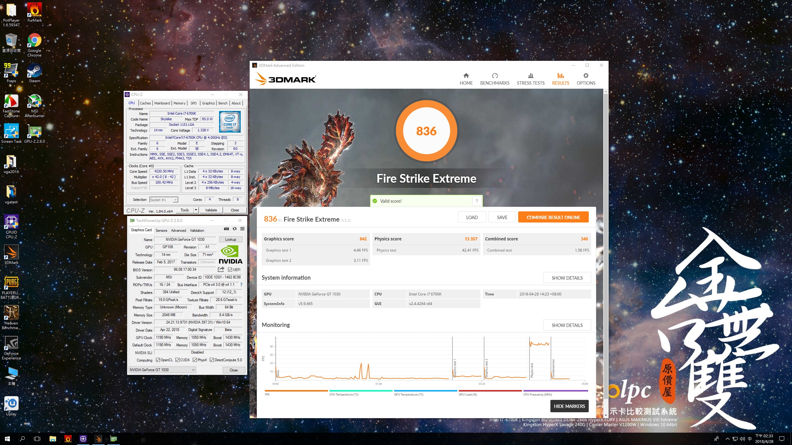Take GPU-Z screenshot with camera icon
The image size is (792, 445).
tap(226, 229)
